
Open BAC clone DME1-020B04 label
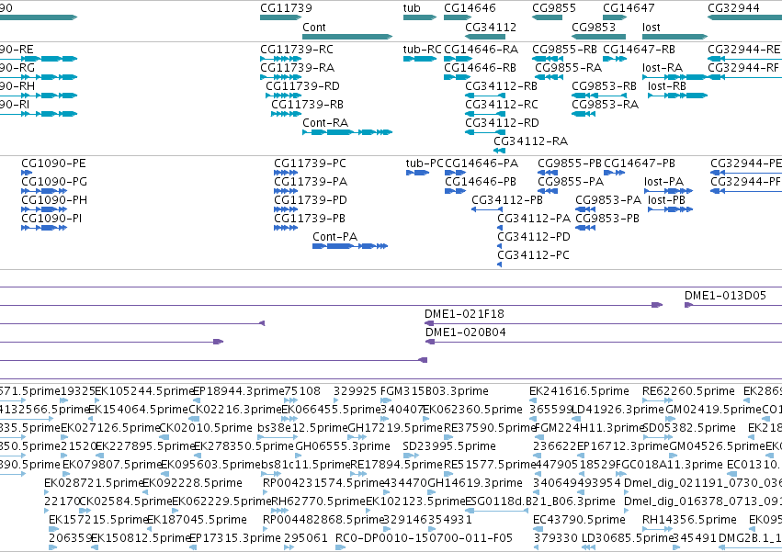466,332
